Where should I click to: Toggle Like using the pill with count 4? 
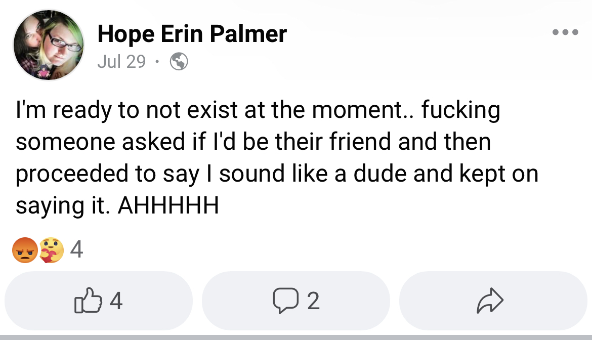99,301
